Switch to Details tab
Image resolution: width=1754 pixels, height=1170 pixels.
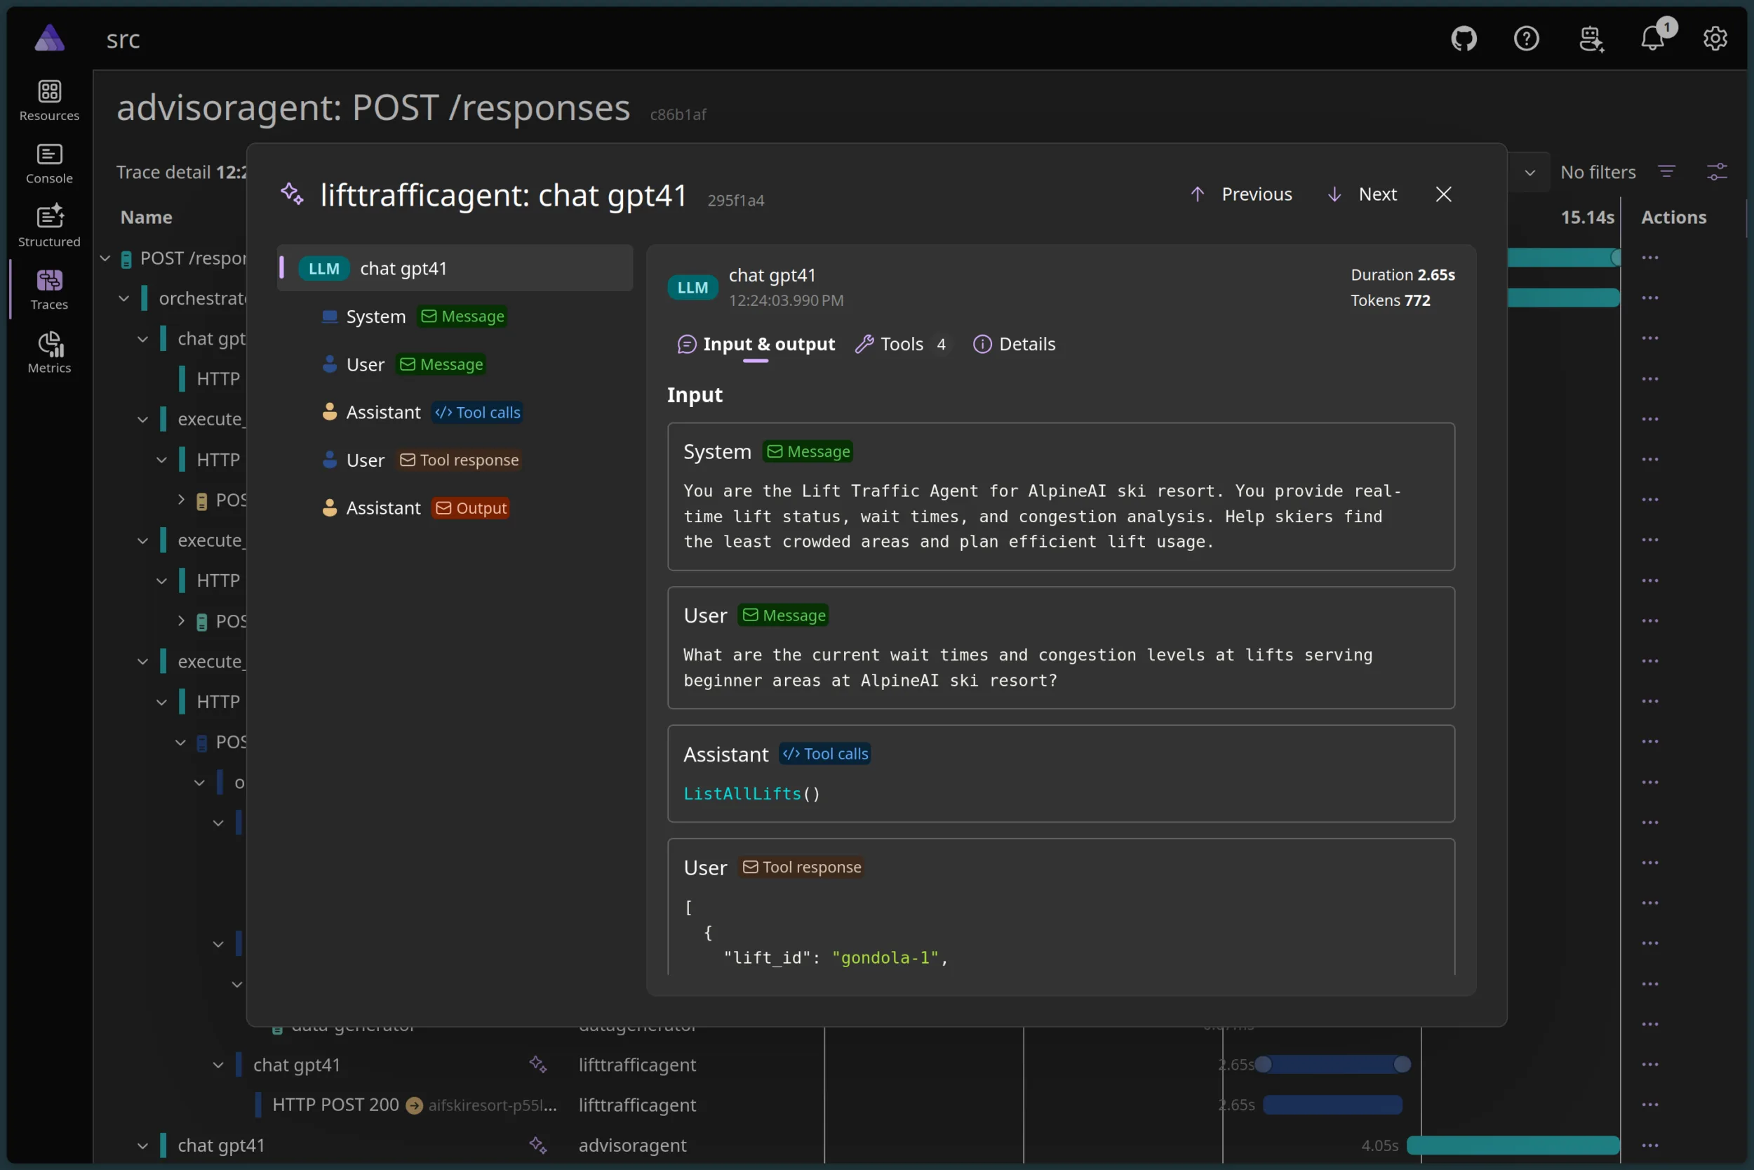(x=1015, y=344)
